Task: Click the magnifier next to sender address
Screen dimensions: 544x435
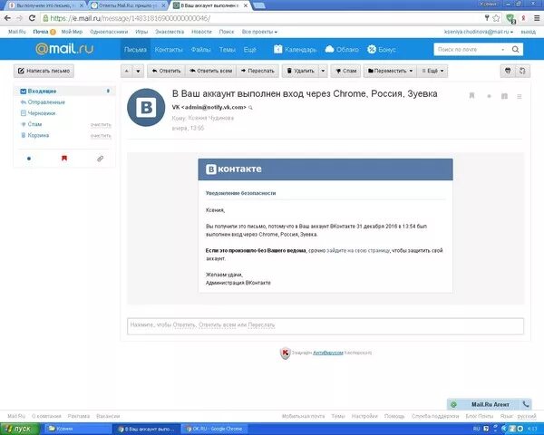Action: (x=251, y=108)
